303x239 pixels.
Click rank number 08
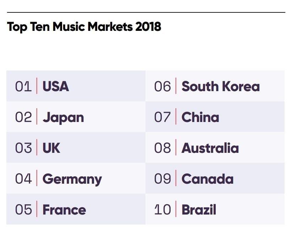tap(162, 148)
